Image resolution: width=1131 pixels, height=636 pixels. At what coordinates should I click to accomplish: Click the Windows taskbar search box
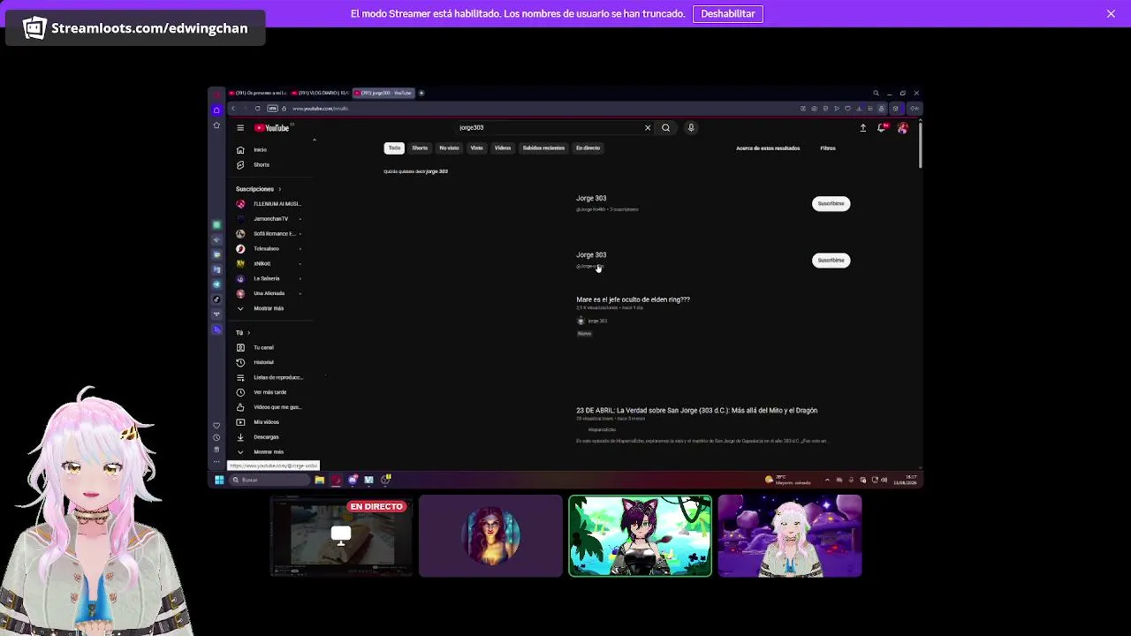(x=269, y=480)
